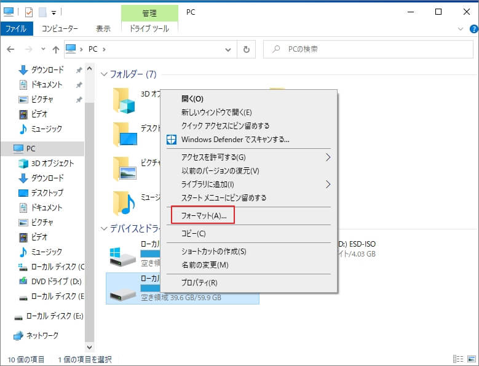479x366 pixels.
Task: Select the Desktop folder icon in content
Action: tap(125, 135)
